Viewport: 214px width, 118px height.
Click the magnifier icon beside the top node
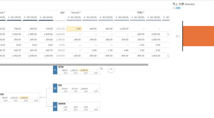click(x=101, y=69)
